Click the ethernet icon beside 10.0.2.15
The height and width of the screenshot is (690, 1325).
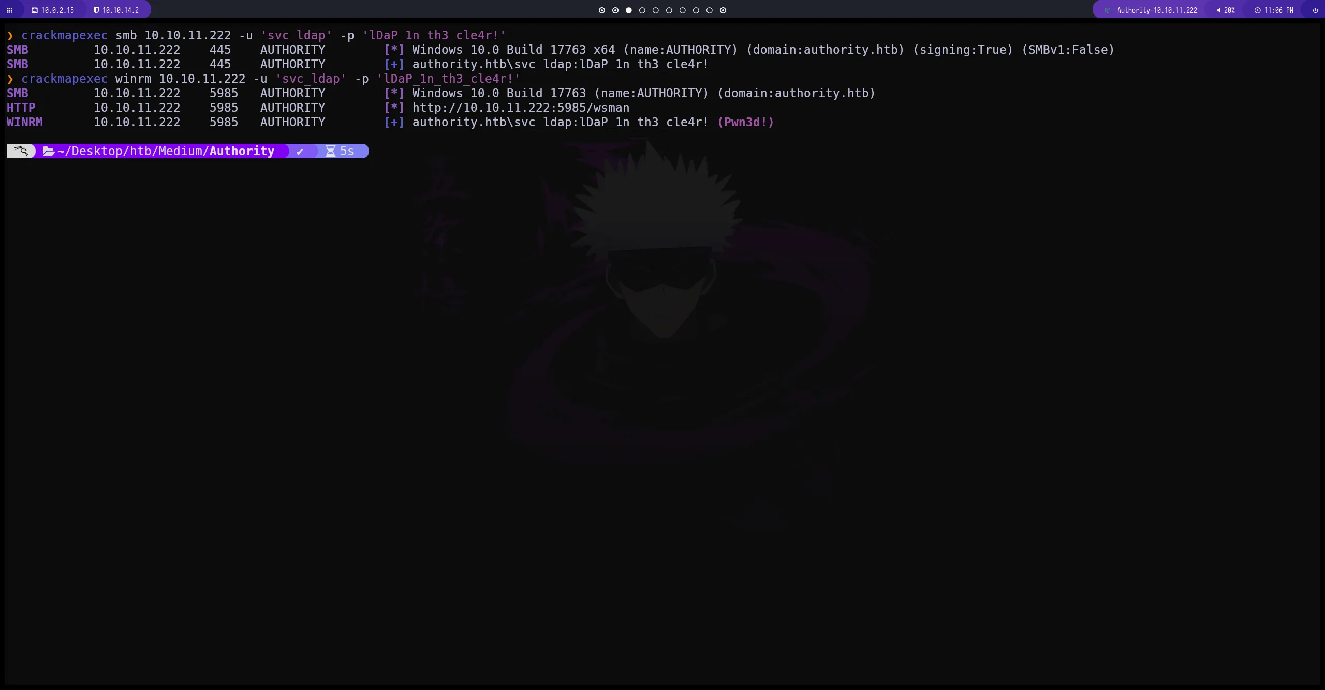pyautogui.click(x=35, y=10)
